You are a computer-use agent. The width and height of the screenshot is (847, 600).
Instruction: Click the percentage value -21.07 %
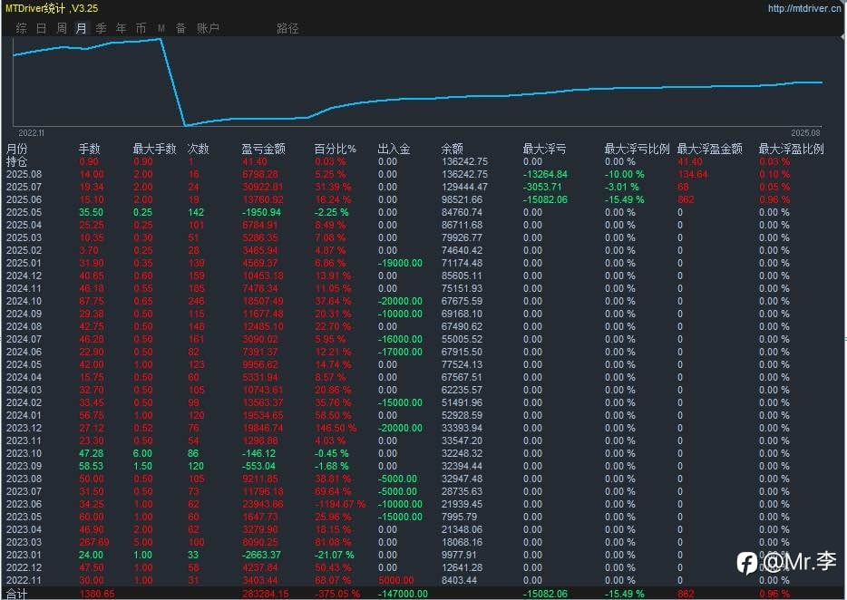tap(335, 555)
